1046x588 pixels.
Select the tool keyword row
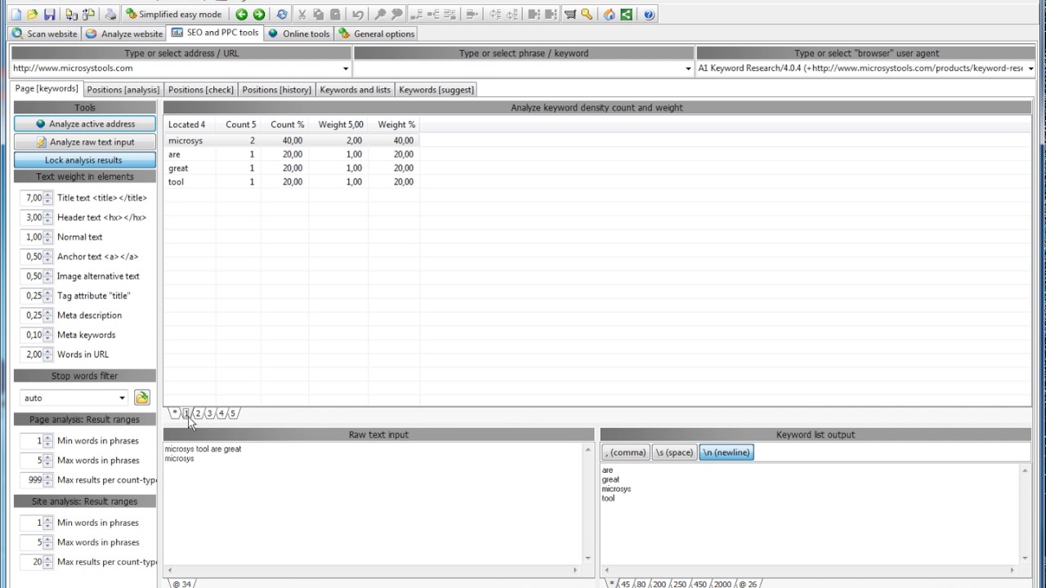[x=292, y=182]
